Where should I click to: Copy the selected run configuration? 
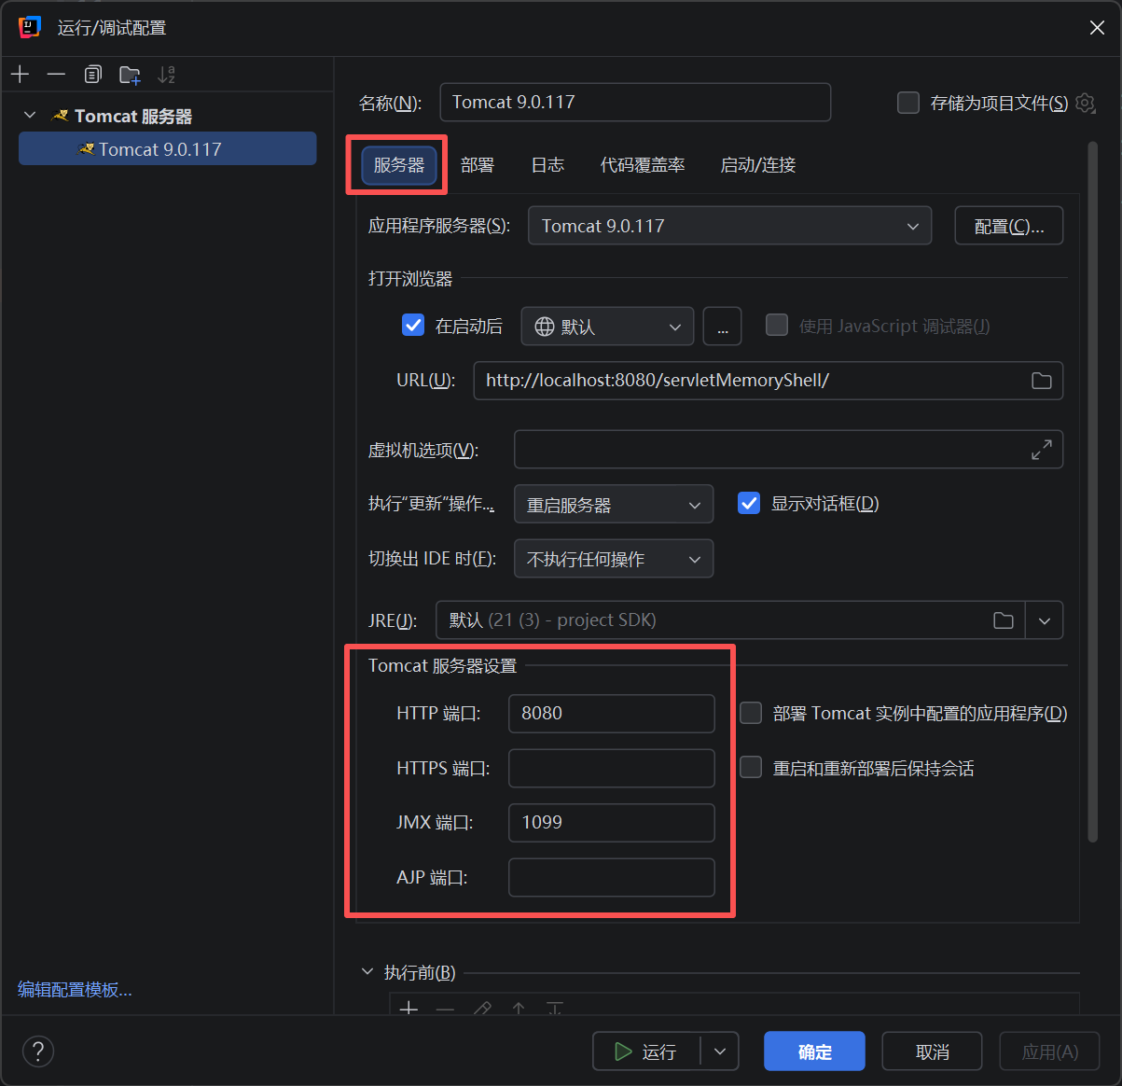92,74
